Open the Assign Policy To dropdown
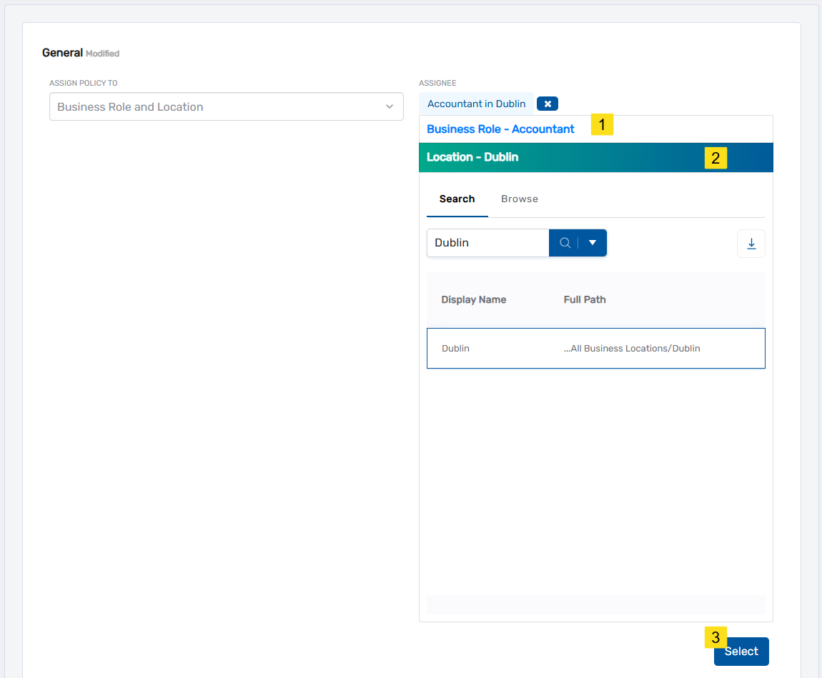 pos(226,106)
